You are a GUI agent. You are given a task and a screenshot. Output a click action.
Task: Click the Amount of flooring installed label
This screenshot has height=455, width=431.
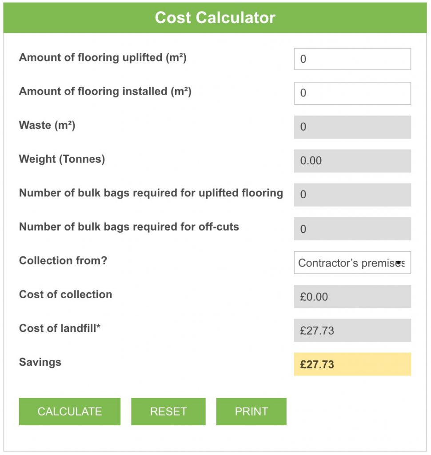105,92
